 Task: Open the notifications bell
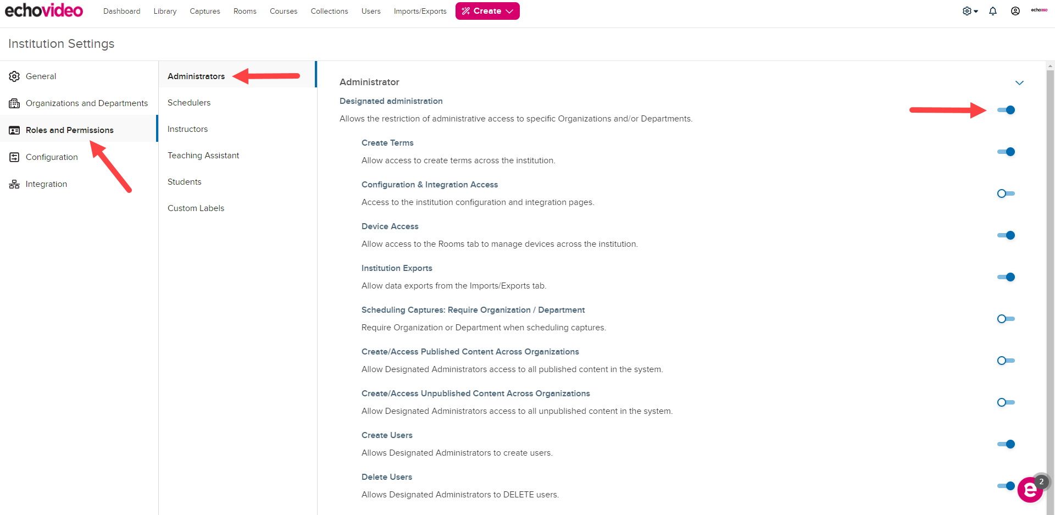click(x=992, y=11)
